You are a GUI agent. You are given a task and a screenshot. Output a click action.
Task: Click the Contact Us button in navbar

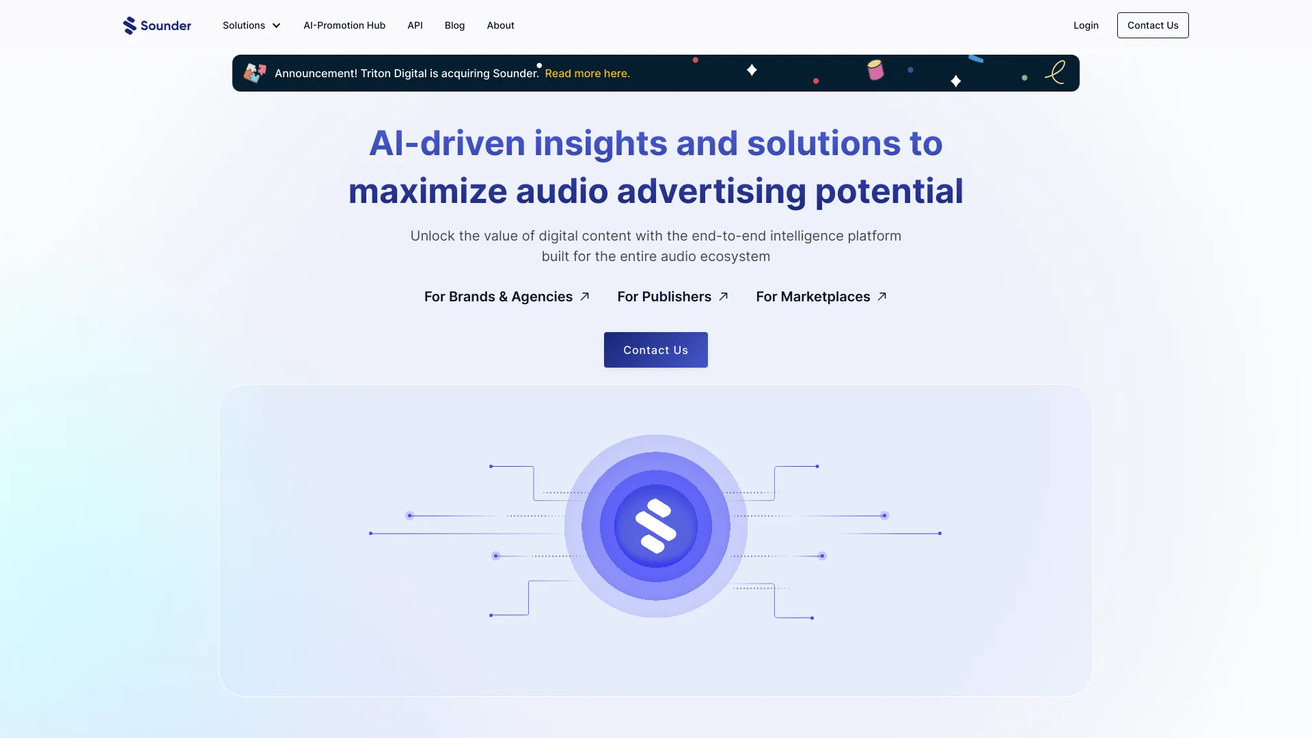(1153, 25)
